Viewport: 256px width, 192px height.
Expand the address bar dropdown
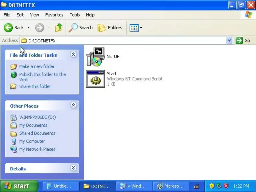[229, 40]
